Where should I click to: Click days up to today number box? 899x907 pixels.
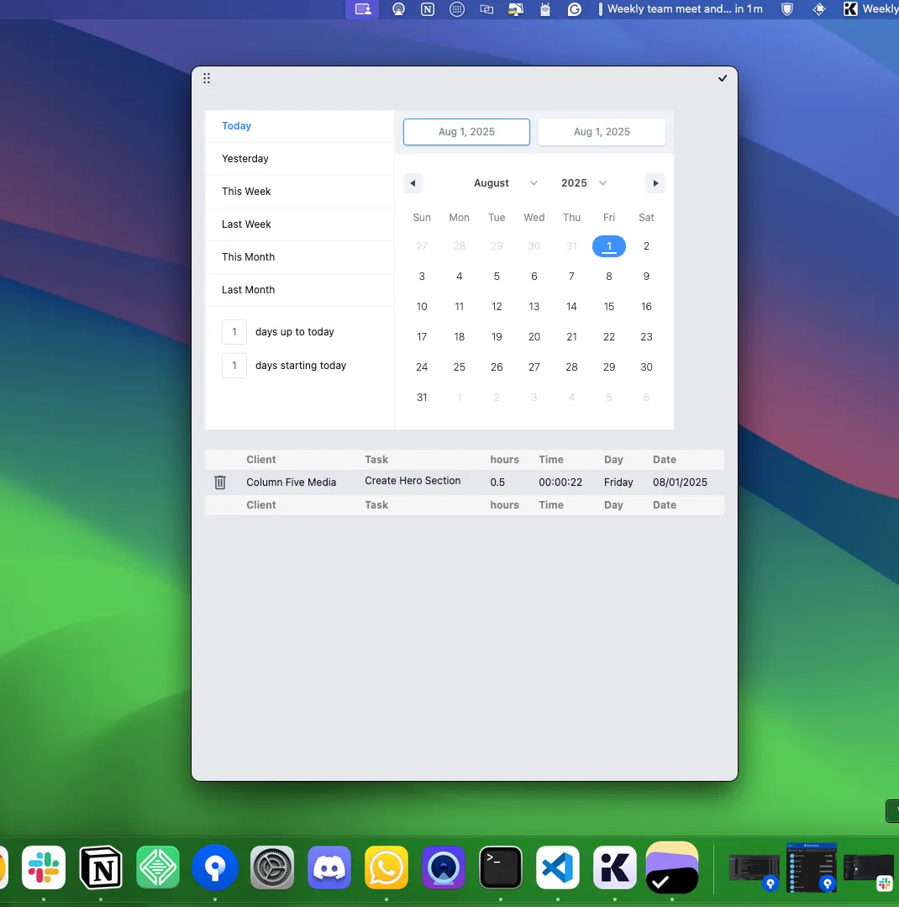coord(234,332)
